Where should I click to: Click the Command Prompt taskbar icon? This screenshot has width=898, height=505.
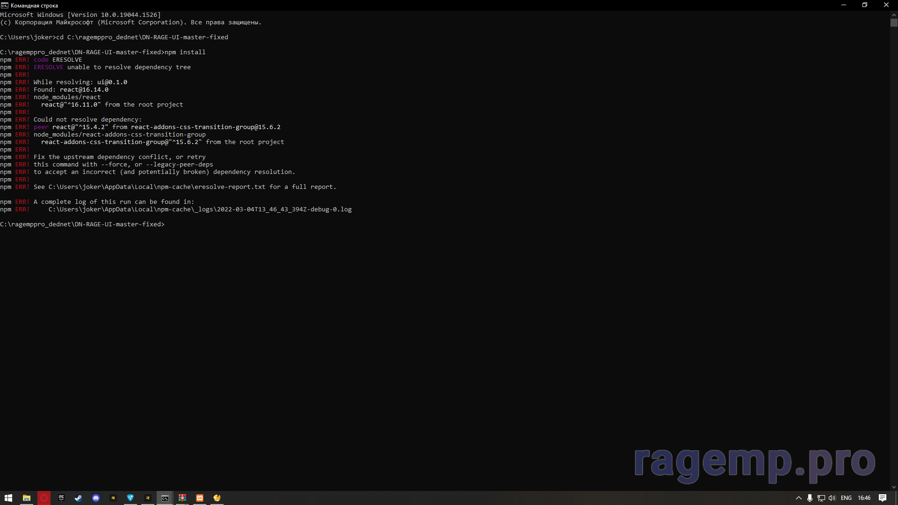[165, 498]
